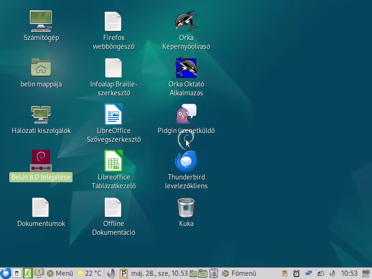Screen dimensions: 372x279
Task: Click the green running-man logout icon
Action: pos(28,273)
